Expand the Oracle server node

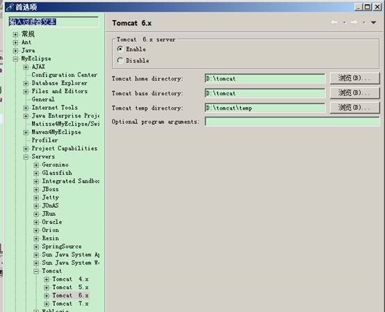(x=36, y=222)
